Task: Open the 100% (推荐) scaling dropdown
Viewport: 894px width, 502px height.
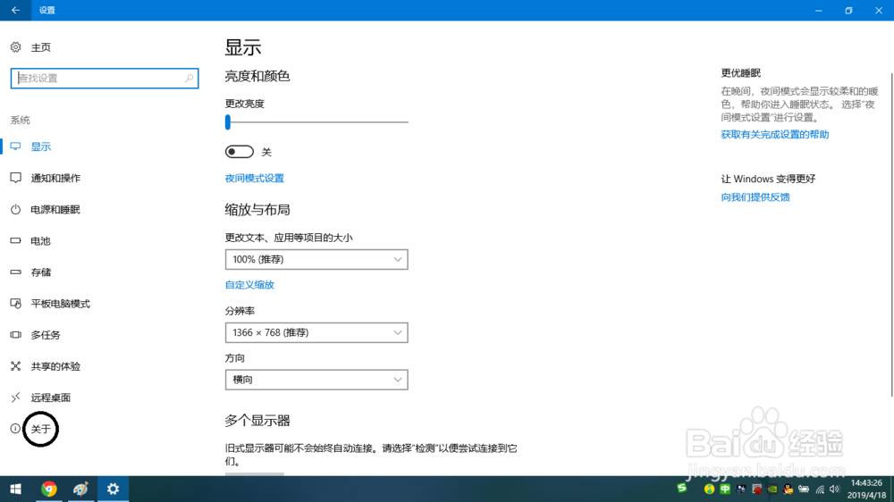Action: 316,259
